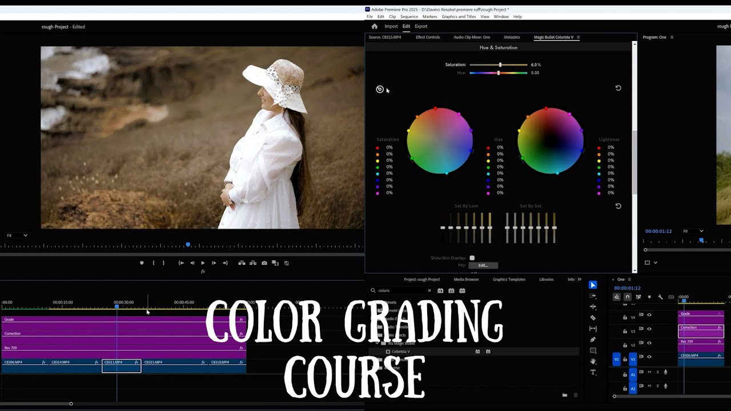This screenshot has width=731, height=411.
Task: Show overflow panel tabs (double chevron)
Action: click(579, 279)
